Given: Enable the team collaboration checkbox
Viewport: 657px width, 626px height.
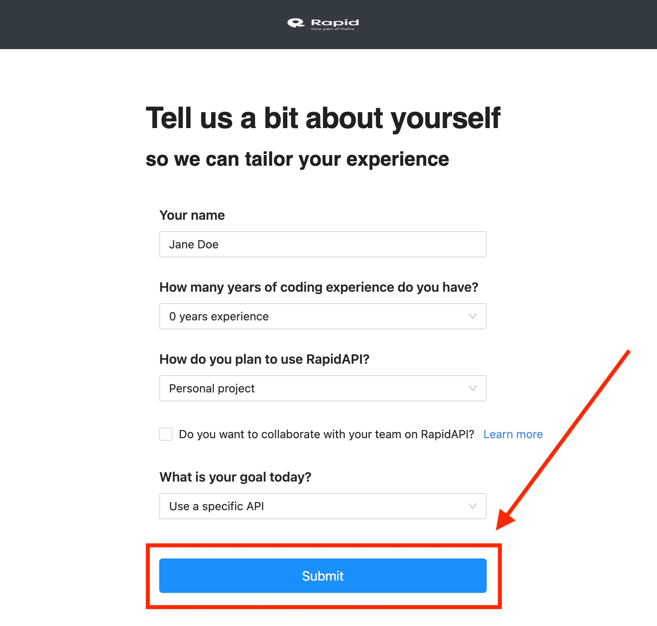Looking at the screenshot, I should [x=166, y=434].
